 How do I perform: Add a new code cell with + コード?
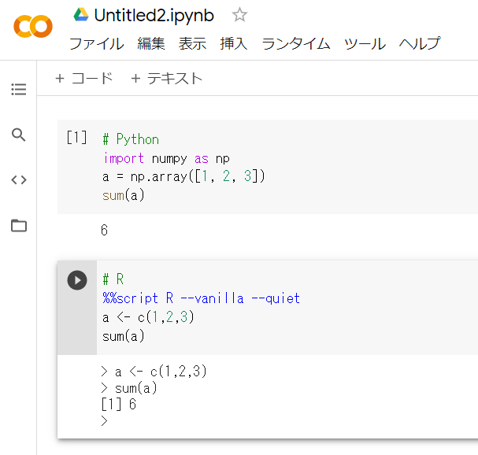coord(84,78)
